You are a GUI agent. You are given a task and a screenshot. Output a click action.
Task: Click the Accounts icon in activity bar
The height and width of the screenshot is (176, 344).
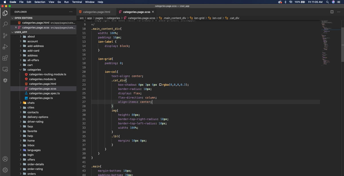click(x=5, y=159)
